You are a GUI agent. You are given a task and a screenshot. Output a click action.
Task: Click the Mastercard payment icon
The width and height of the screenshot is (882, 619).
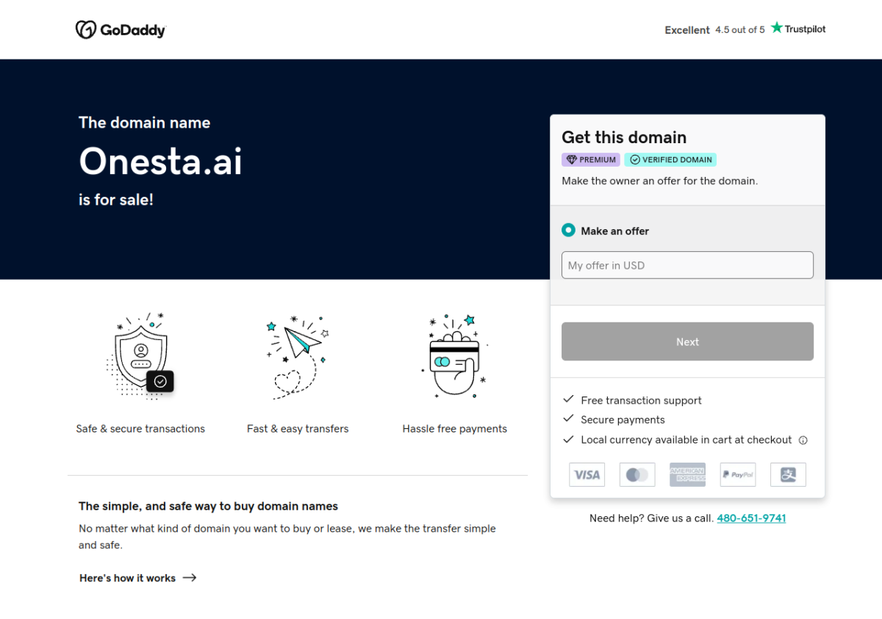(x=637, y=474)
